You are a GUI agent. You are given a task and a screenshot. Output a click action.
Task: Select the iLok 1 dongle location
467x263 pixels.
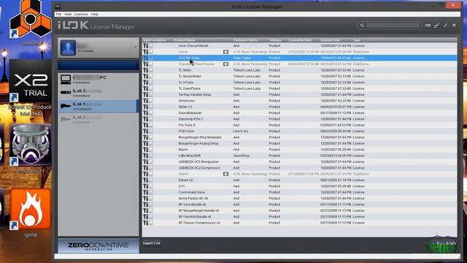(98, 106)
